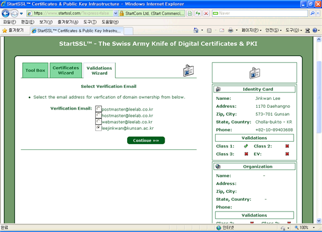Click the protected mode icon in status bar
This screenshot has width=322, height=232.
283,228
